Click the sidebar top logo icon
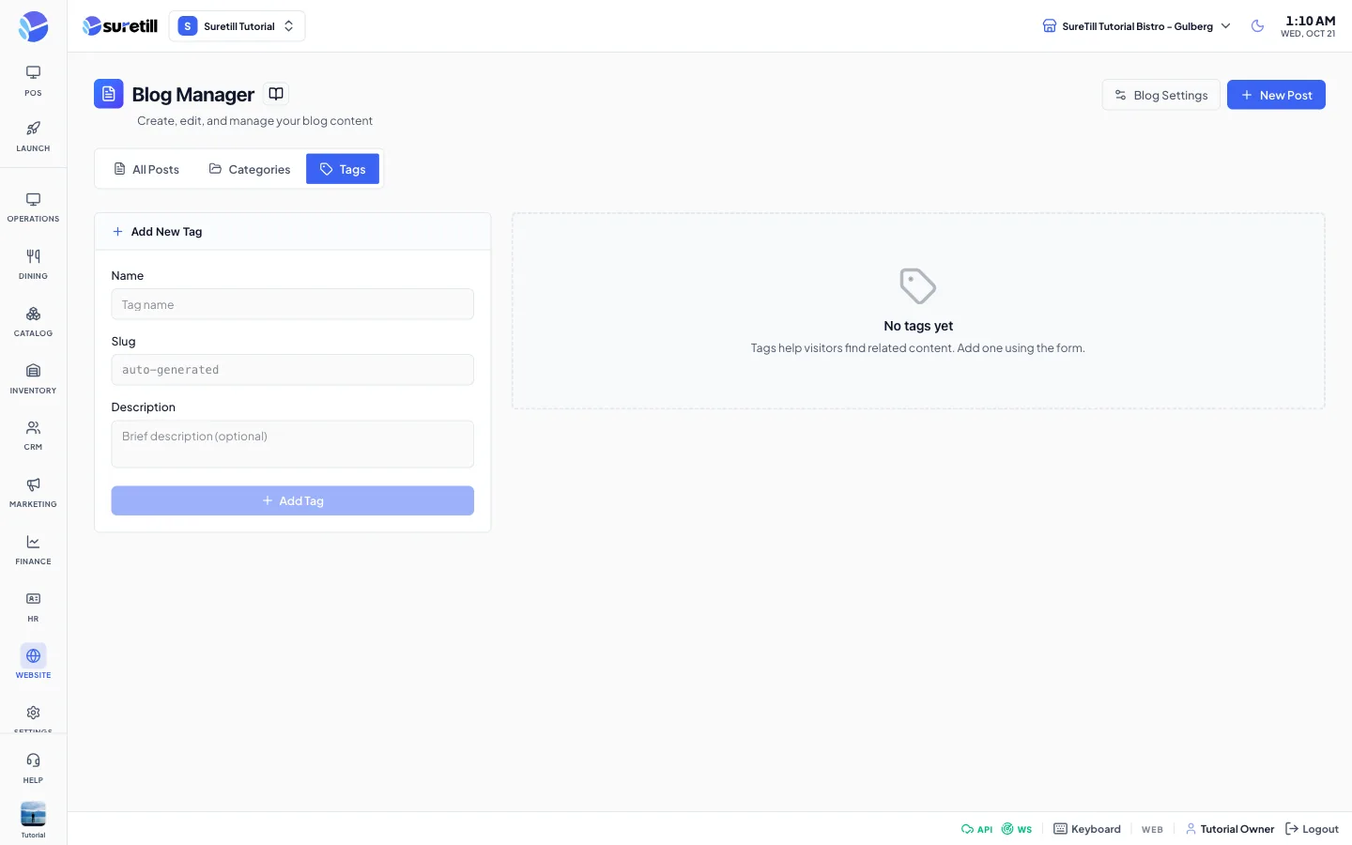1352x845 pixels. [x=33, y=26]
